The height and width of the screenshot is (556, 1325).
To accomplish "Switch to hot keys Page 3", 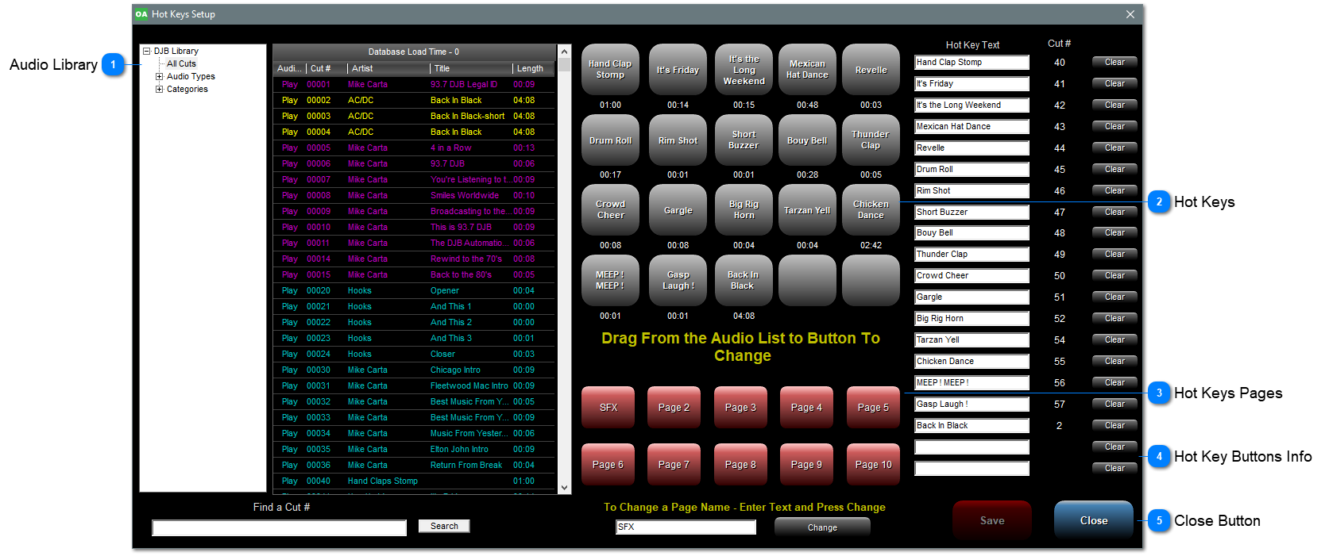I will click(740, 407).
